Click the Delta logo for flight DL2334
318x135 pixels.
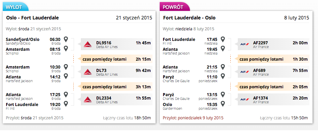point(88,100)
